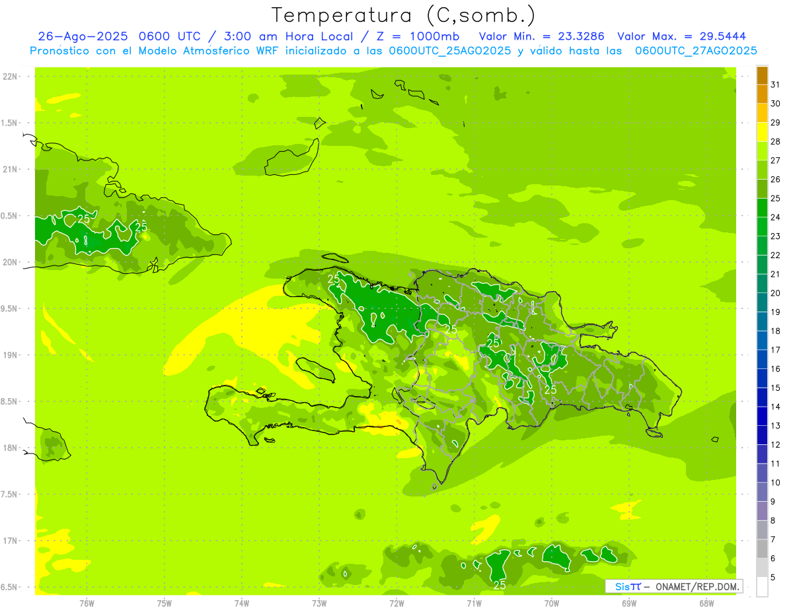The image size is (793, 612).
Task: Click the colorbar label "10"
Action: pos(776,483)
